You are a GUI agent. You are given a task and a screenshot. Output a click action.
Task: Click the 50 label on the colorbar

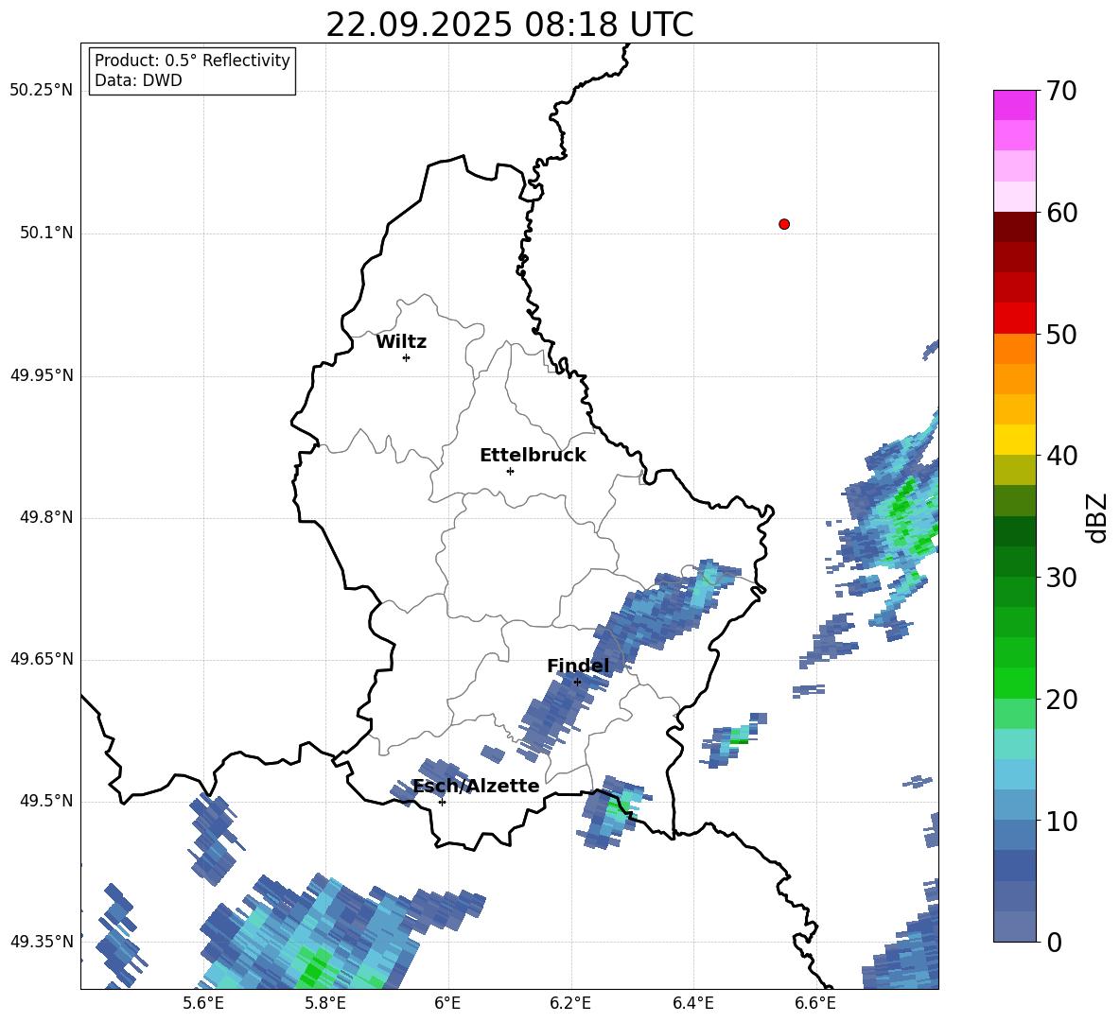point(1060,334)
